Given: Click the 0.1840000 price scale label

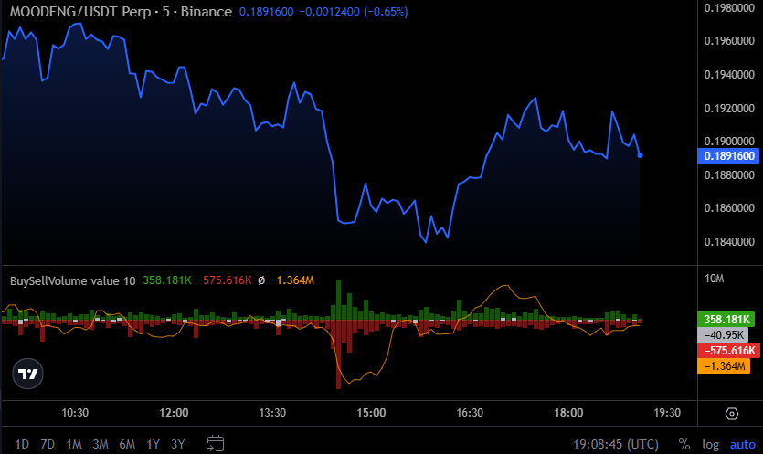Looking at the screenshot, I should tap(729, 241).
